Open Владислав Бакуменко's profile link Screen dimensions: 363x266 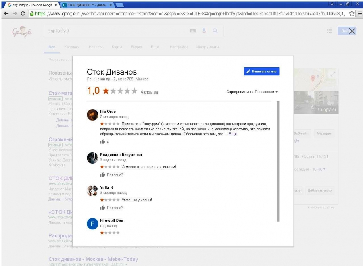pos(121,154)
